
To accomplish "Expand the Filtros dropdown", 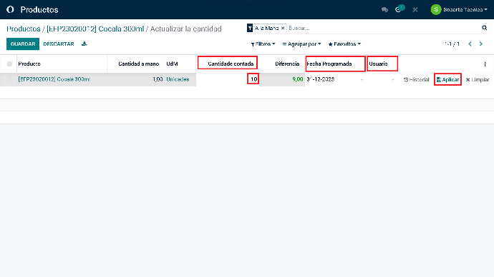I will [263, 44].
